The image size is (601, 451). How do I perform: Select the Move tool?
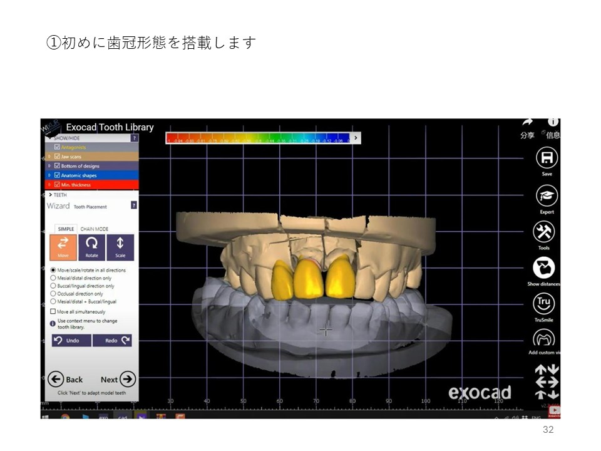tap(63, 247)
